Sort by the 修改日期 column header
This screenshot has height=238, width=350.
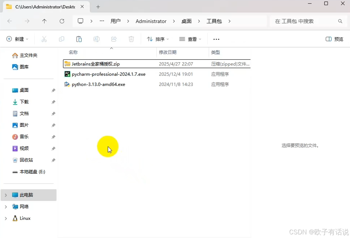click(168, 52)
